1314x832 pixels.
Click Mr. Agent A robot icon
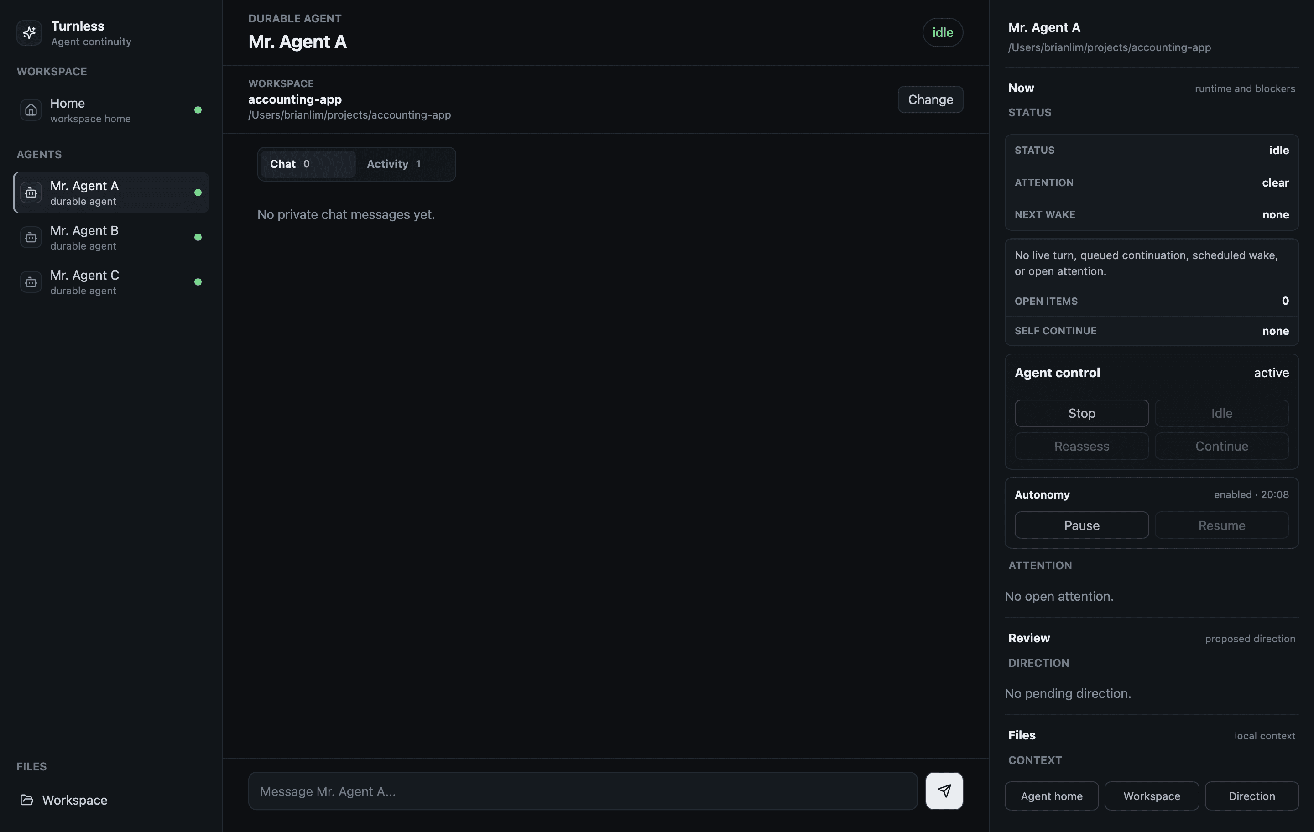(31, 192)
